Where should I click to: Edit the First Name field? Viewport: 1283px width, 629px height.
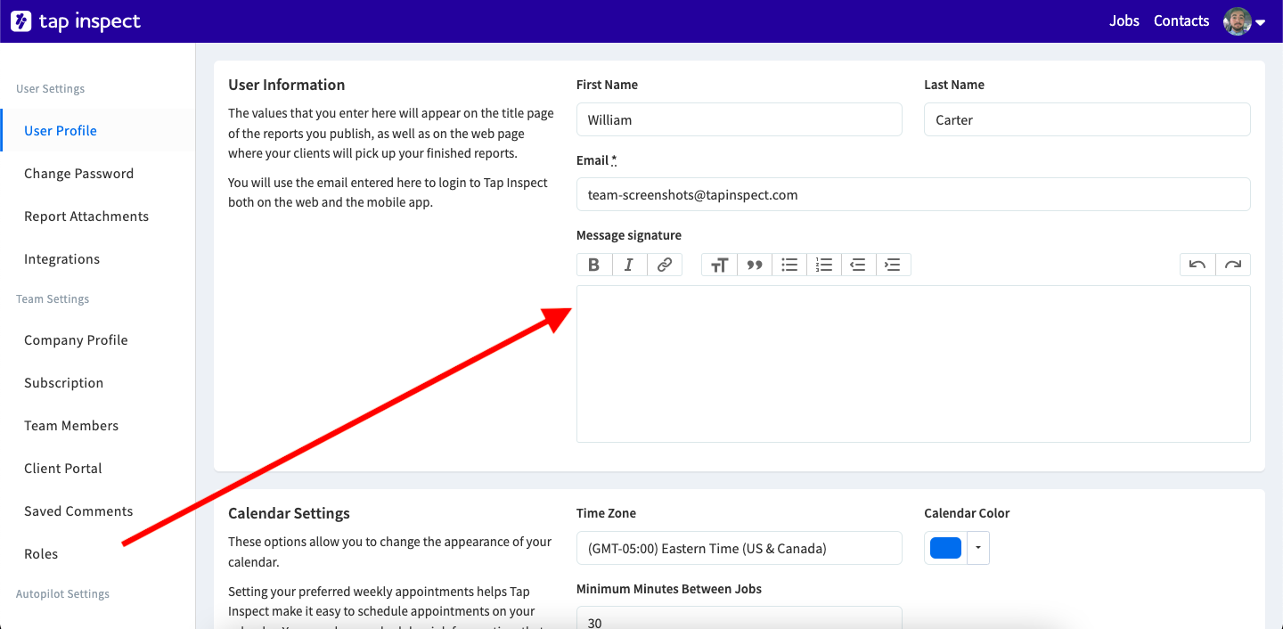tap(740, 119)
